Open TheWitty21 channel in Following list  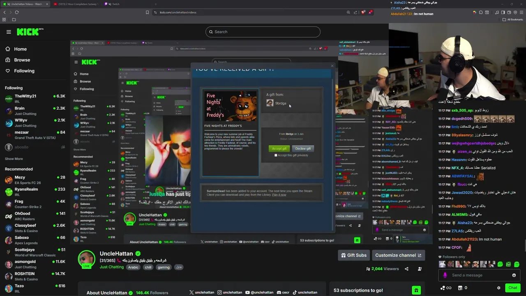35,99
